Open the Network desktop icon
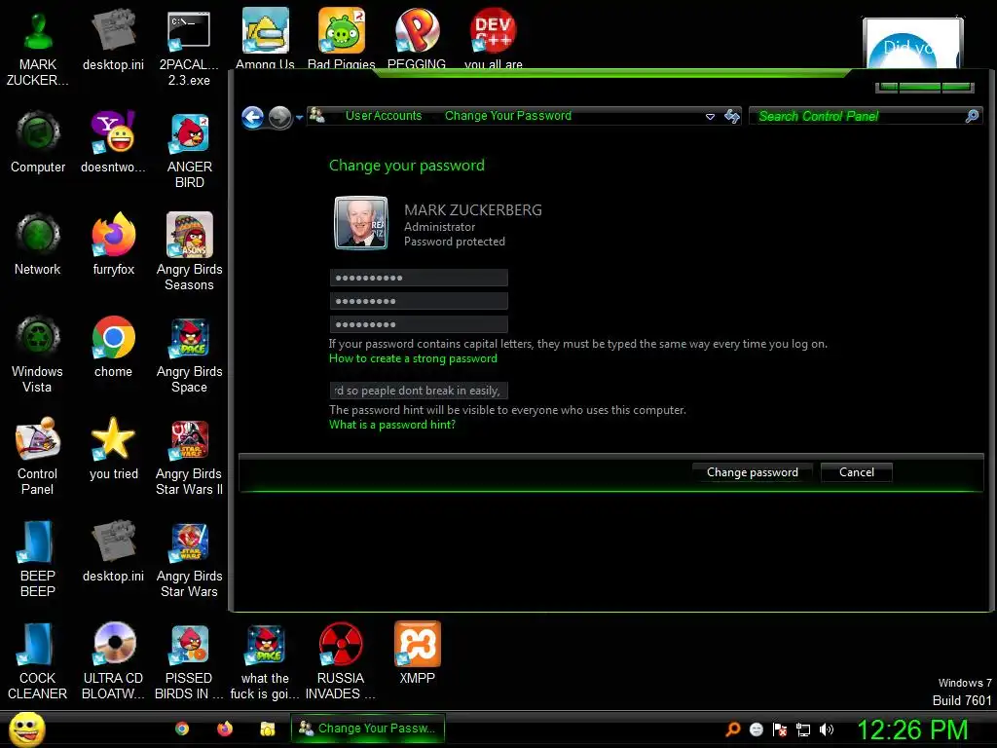Screen dimensions: 997x748 click(38, 244)
